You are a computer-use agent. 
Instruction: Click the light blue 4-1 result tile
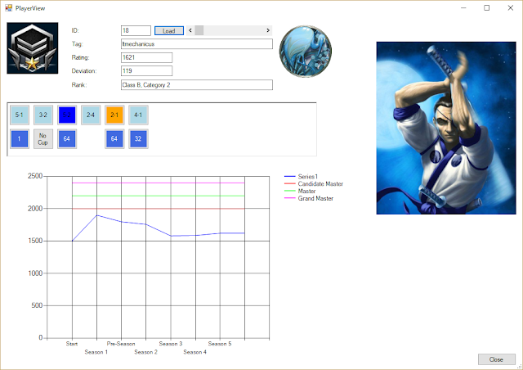tap(138, 115)
